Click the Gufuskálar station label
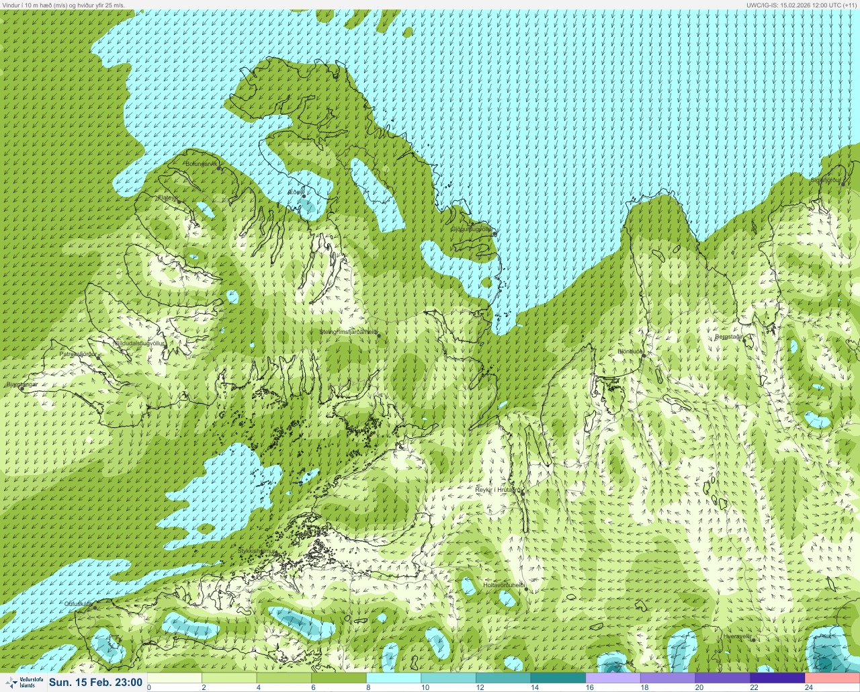 78,604
